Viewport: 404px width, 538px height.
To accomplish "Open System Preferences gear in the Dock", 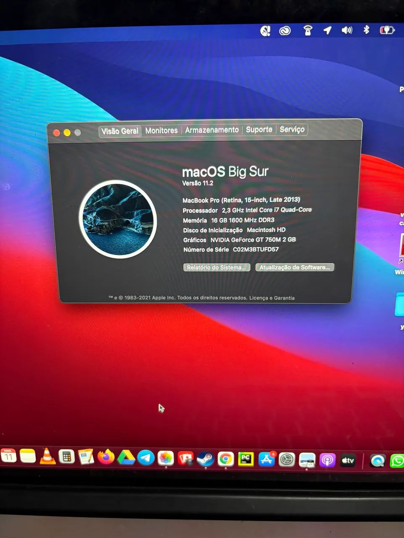I will (287, 460).
